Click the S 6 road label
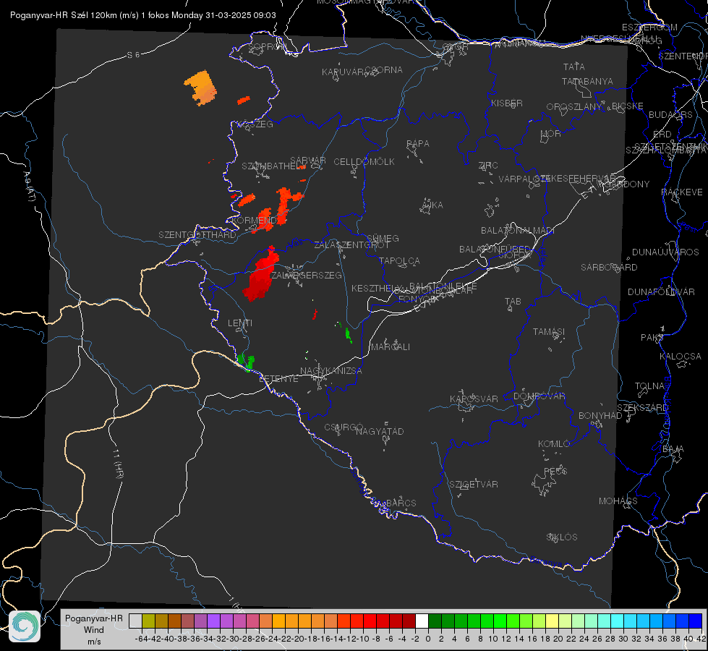The height and width of the screenshot is (651, 708). (133, 55)
